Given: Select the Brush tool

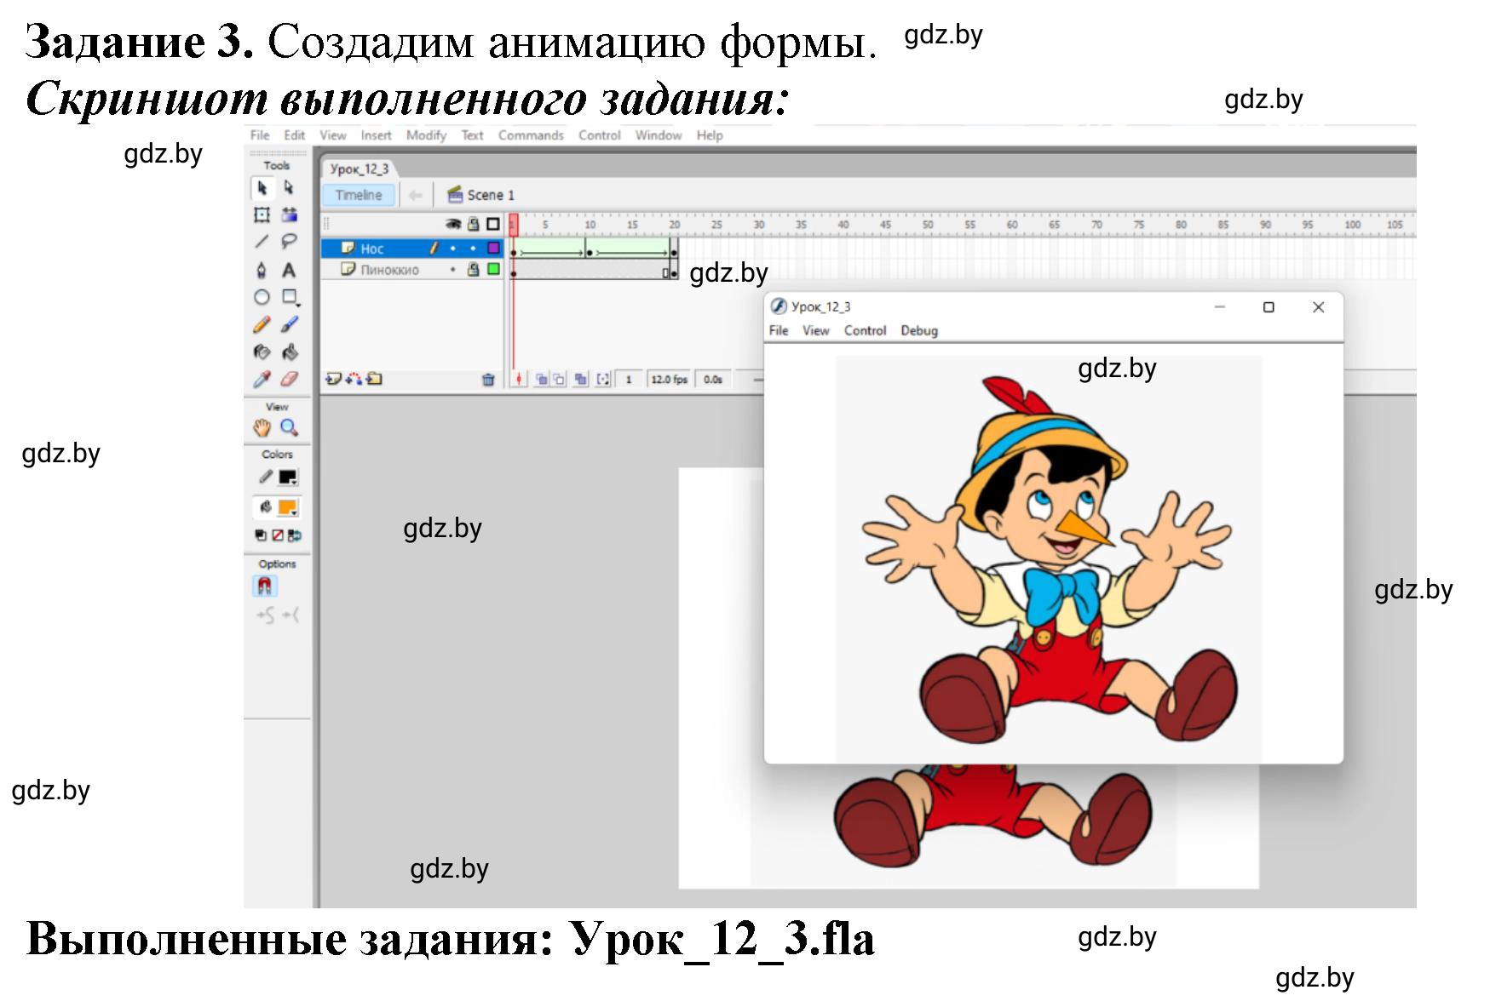Looking at the screenshot, I should pos(290,324).
